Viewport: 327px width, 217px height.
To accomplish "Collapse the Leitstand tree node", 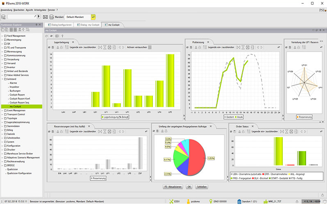I will [2, 79].
